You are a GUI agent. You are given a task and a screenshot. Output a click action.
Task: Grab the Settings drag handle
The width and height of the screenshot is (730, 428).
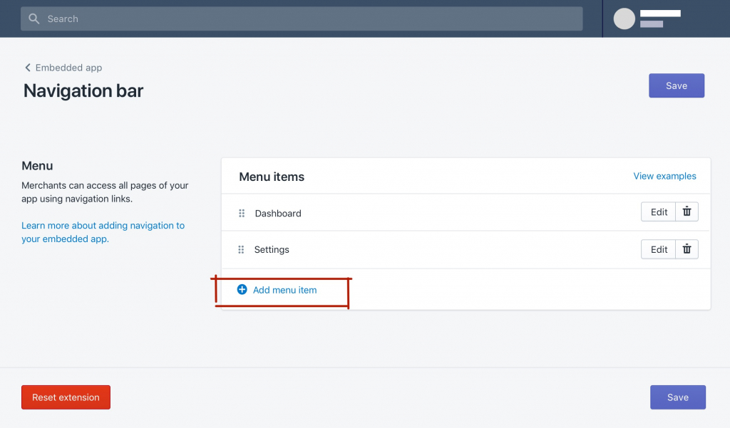pyautogui.click(x=241, y=250)
